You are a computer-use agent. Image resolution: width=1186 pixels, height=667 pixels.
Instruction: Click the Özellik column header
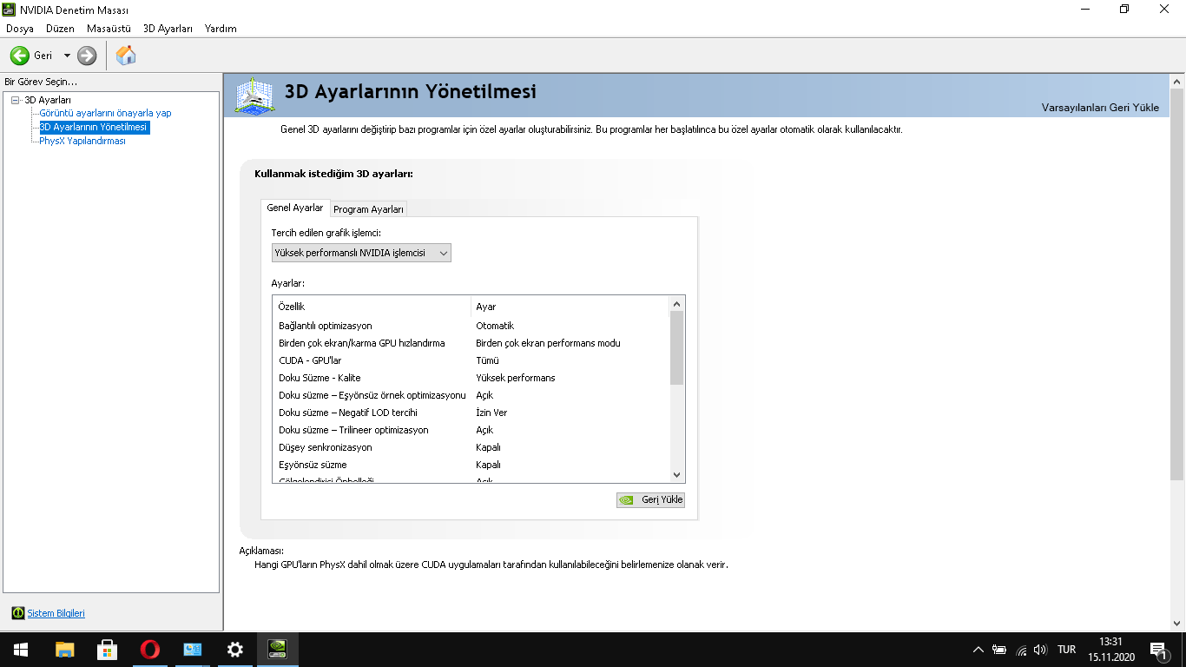(372, 307)
